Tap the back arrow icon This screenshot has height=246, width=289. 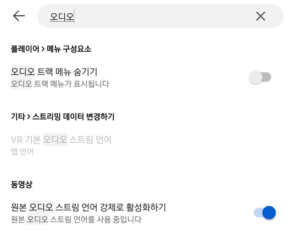point(19,16)
